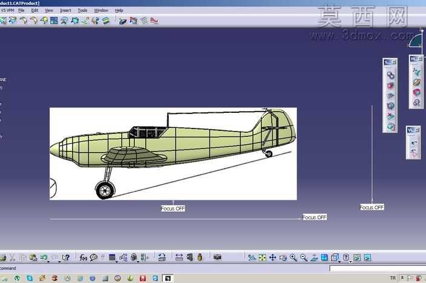Open the File menu
This screenshot has width=426, height=283.
(21, 10)
